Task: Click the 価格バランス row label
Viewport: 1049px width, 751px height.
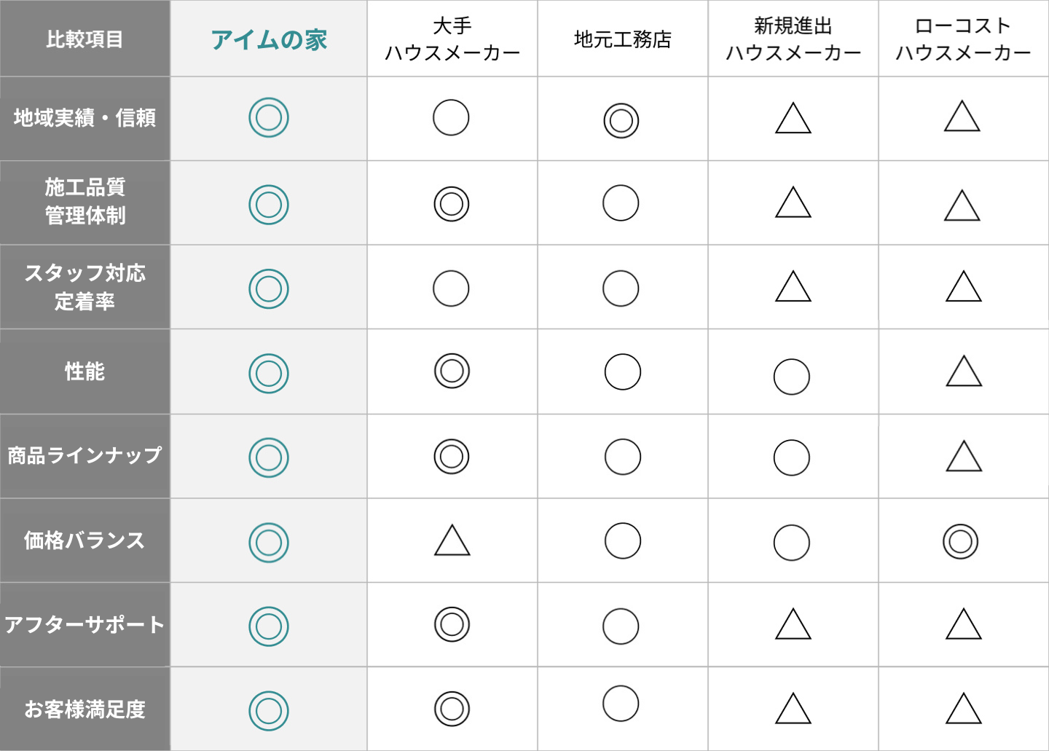Action: [85, 540]
